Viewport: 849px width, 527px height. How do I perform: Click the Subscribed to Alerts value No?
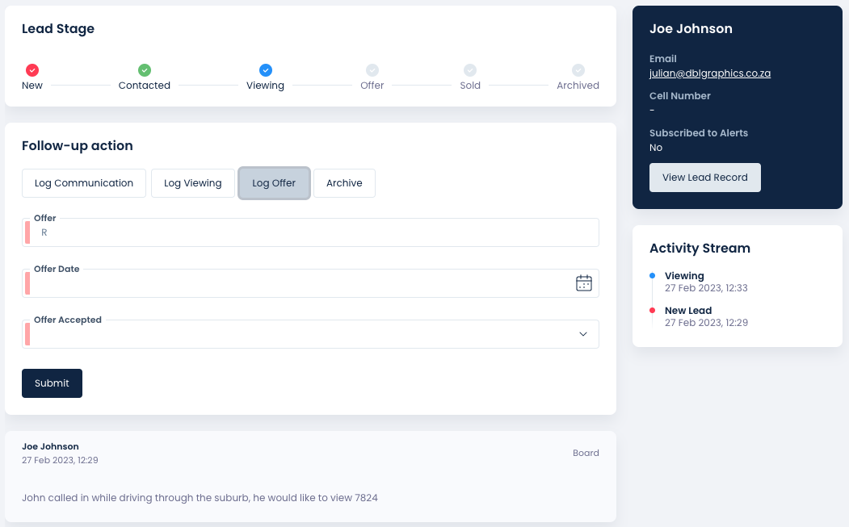click(x=656, y=148)
